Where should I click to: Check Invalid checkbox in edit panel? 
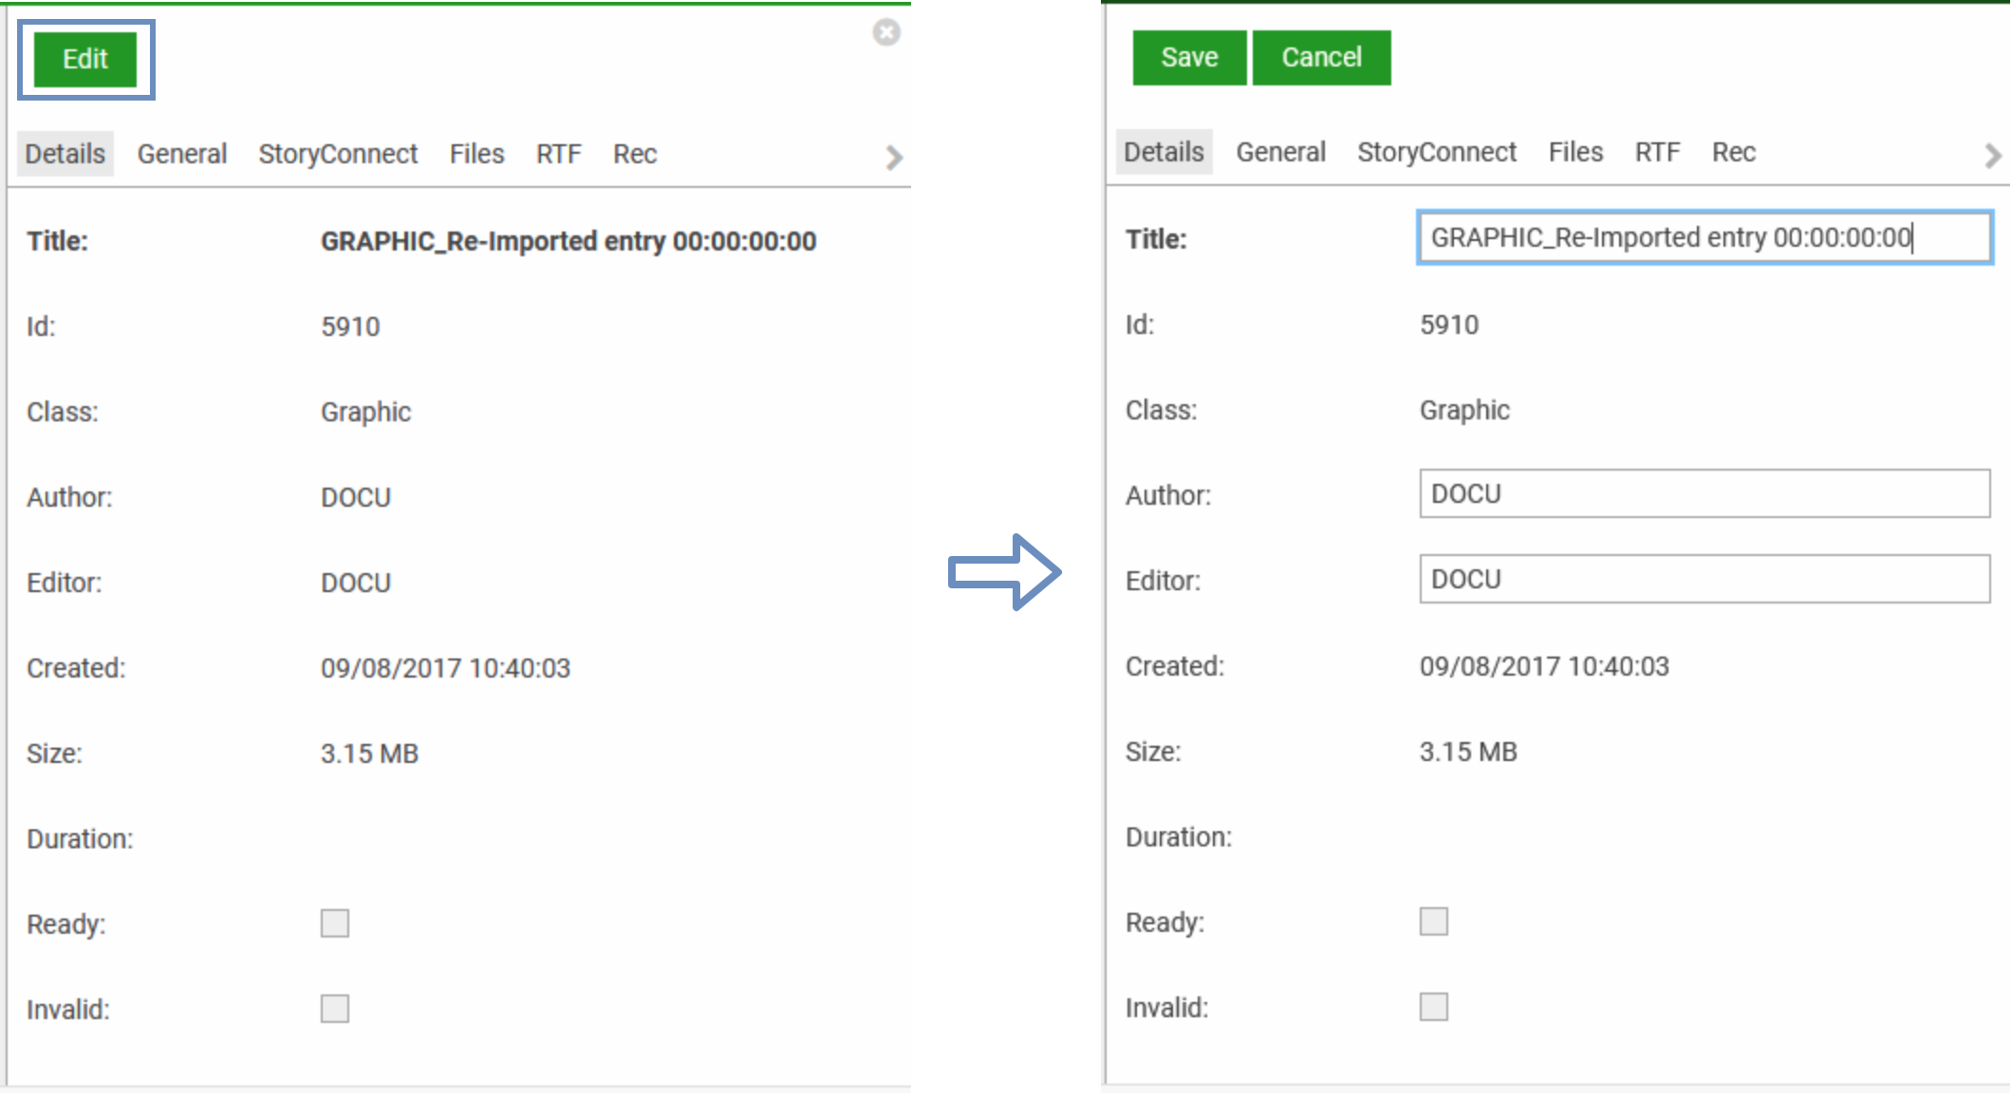(x=1433, y=1007)
